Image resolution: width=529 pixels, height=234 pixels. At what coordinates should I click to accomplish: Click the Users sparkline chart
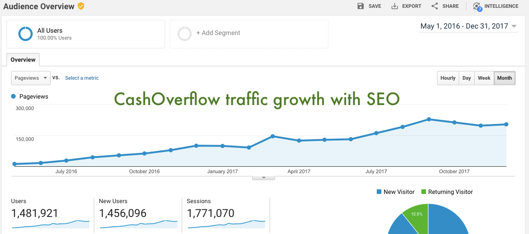51,224
